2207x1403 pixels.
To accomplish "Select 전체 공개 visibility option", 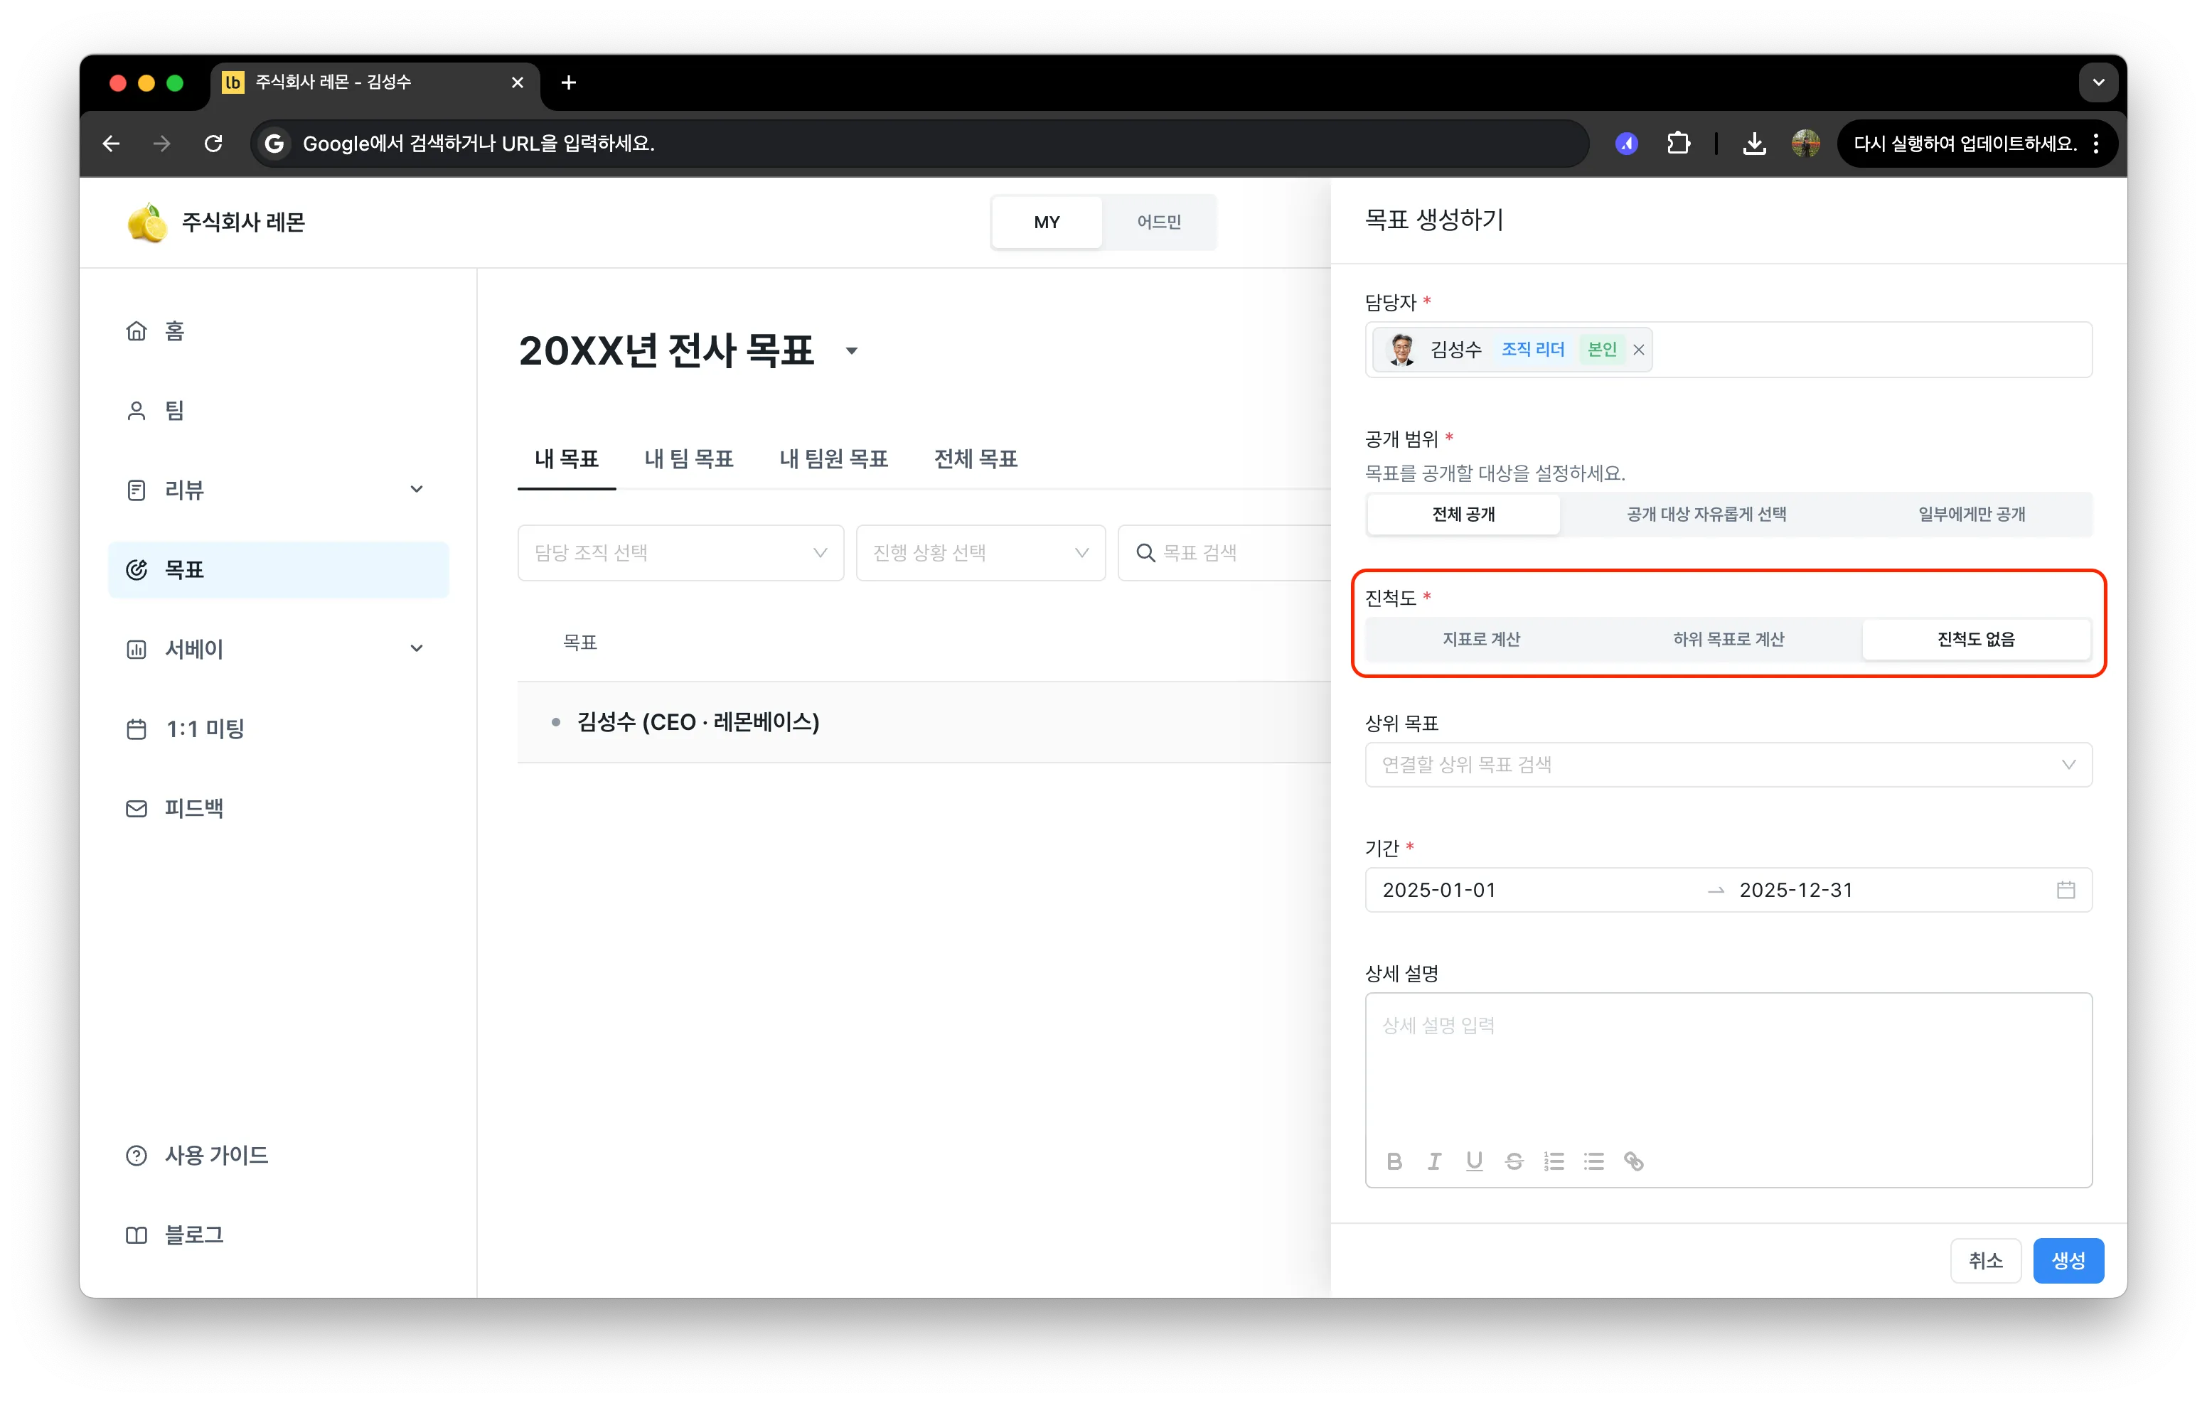I will (1464, 514).
